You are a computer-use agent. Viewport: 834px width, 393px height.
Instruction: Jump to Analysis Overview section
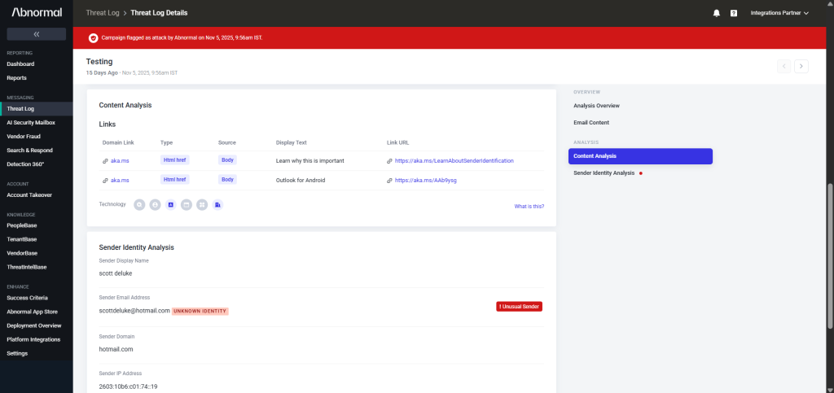tap(596, 106)
